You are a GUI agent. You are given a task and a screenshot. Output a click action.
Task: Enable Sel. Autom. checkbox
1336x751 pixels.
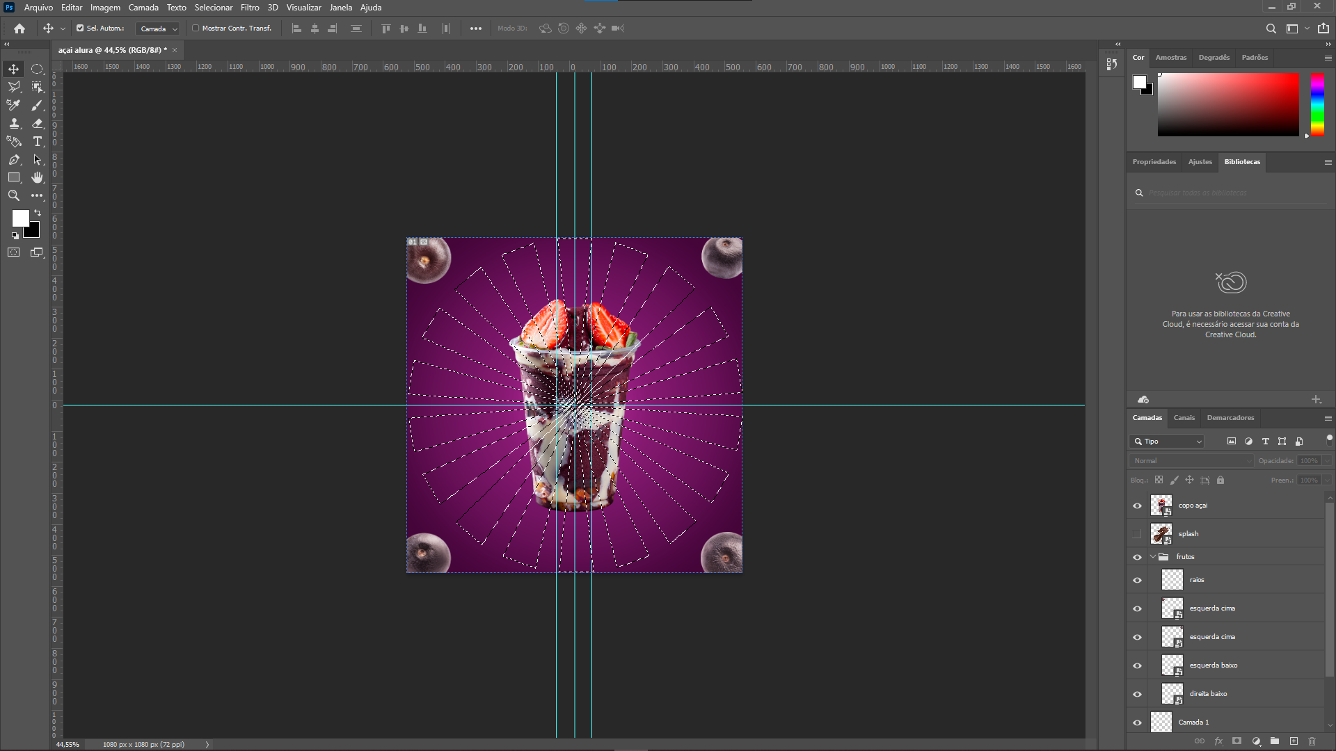[x=80, y=29]
